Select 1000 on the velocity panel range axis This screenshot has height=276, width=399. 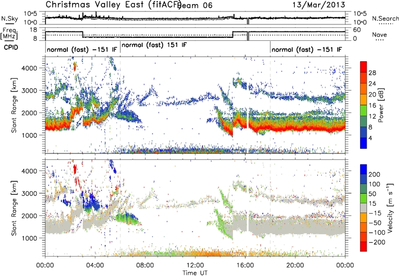tap(29, 238)
